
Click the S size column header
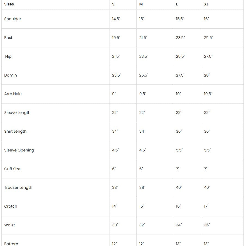pos(113,4)
